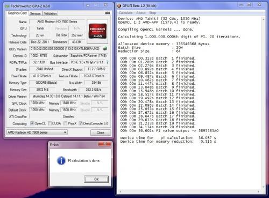Click the GPUPI vertical scrollbar
269x198 pixels.
click(x=264, y=103)
